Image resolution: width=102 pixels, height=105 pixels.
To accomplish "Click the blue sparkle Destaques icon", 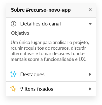I will [x=14, y=74].
